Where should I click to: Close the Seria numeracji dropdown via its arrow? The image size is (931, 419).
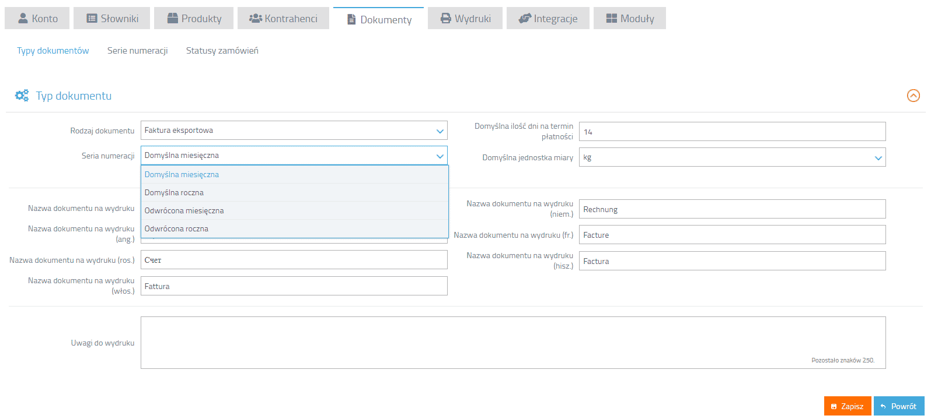(x=440, y=156)
